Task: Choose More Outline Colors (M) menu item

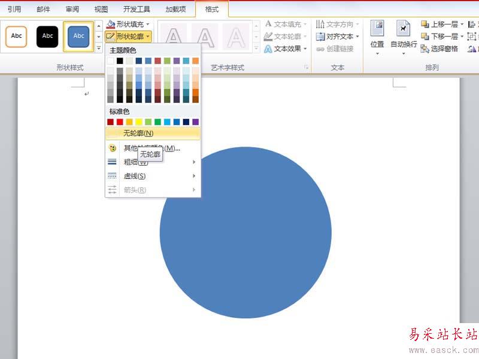Action: click(x=153, y=148)
